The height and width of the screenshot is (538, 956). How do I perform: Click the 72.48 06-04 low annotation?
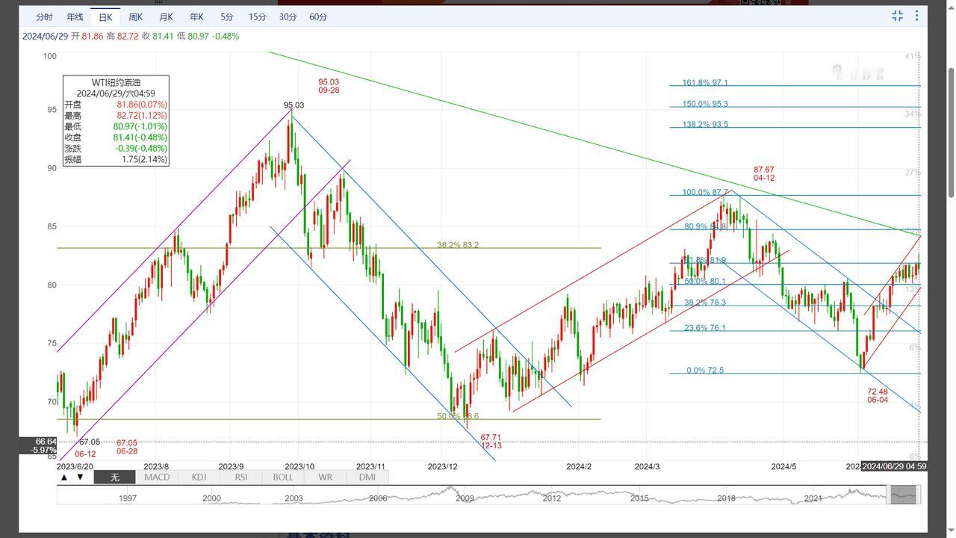(x=878, y=396)
